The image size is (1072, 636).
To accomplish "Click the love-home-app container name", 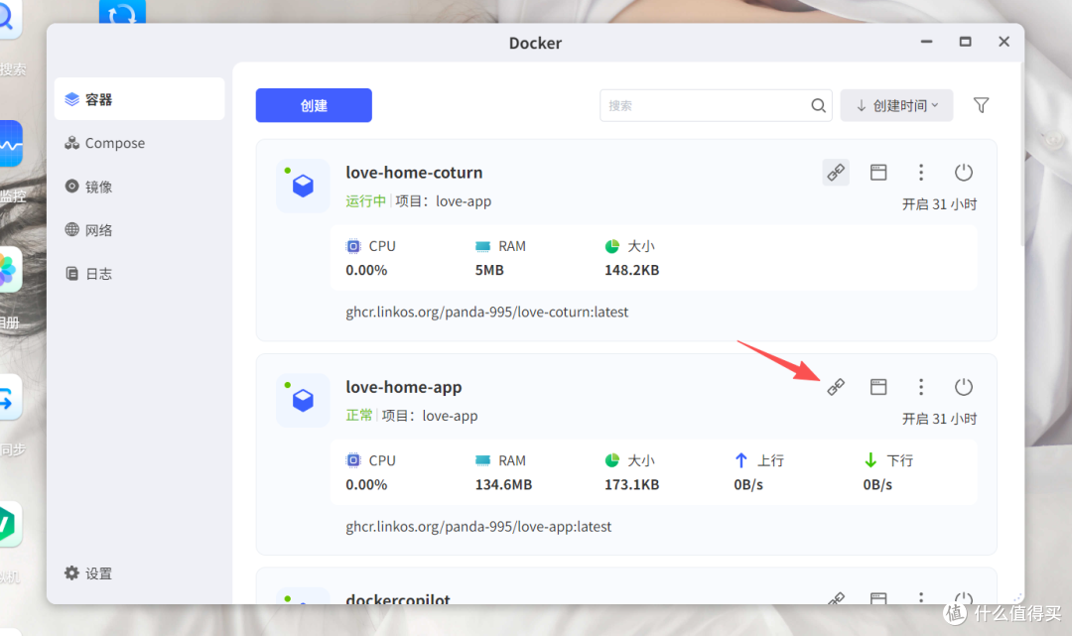I will coord(403,387).
